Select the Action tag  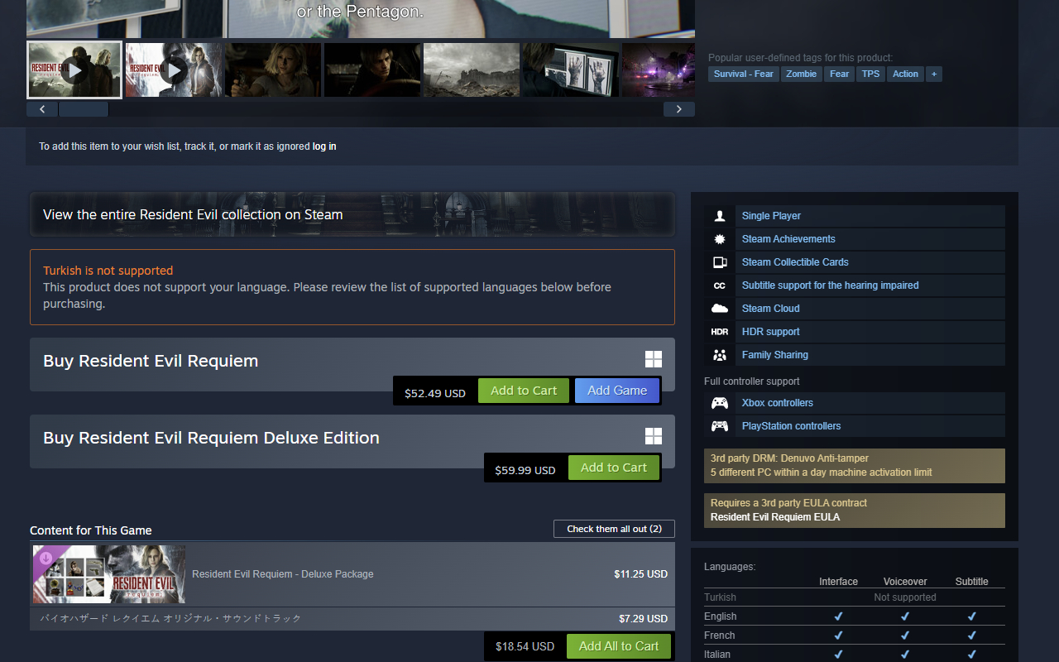[905, 74]
